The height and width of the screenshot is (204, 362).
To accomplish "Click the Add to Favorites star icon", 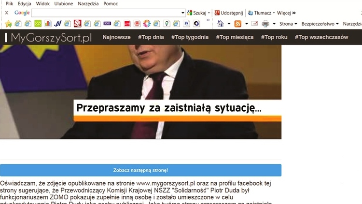I will tap(8, 24).
